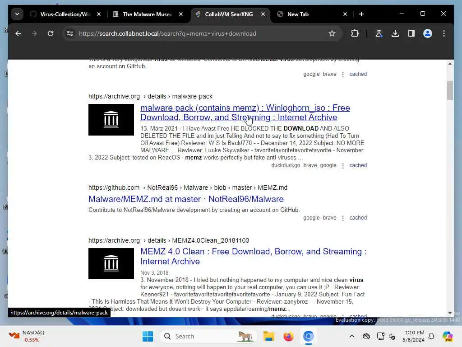Viewport: 462px width, 347px height.
Task: Open File Explorer from taskbar
Action: (269, 336)
